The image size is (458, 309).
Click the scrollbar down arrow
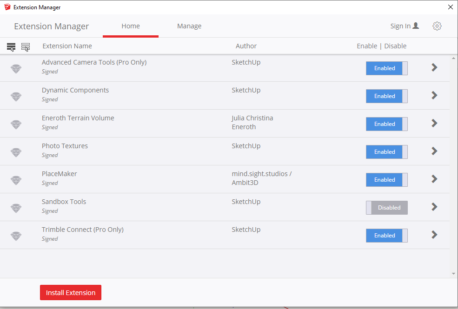453,274
